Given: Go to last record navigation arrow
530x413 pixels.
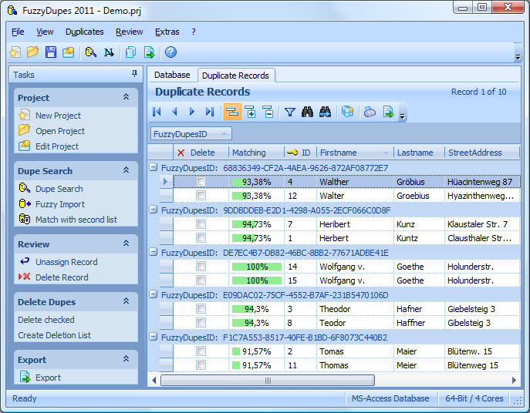Looking at the screenshot, I should 210,112.
